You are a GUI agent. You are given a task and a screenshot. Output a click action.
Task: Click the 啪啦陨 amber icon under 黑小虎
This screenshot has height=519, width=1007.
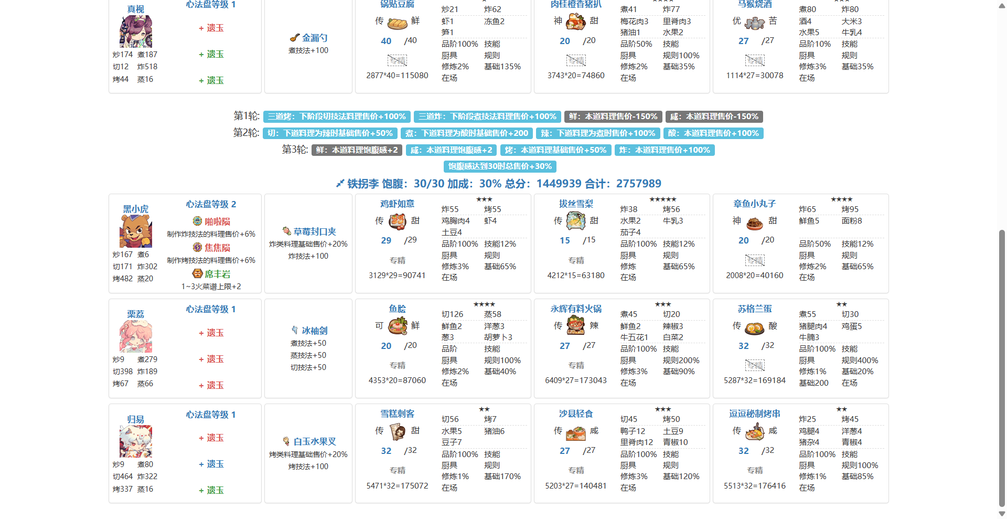[x=197, y=221]
